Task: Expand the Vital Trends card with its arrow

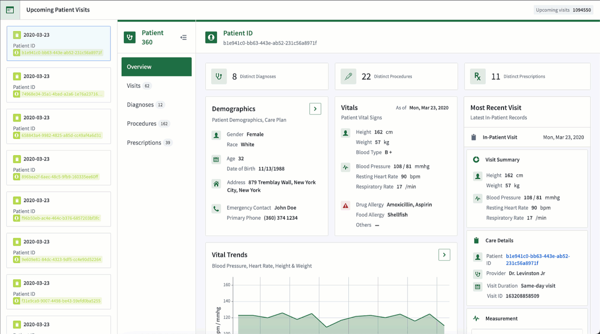Action: coord(444,255)
